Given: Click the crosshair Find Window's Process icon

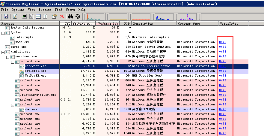Looking at the screenshot, I should 78,16.
